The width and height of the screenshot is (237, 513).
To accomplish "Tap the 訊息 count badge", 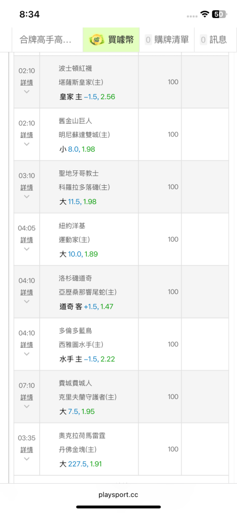I will (x=203, y=40).
